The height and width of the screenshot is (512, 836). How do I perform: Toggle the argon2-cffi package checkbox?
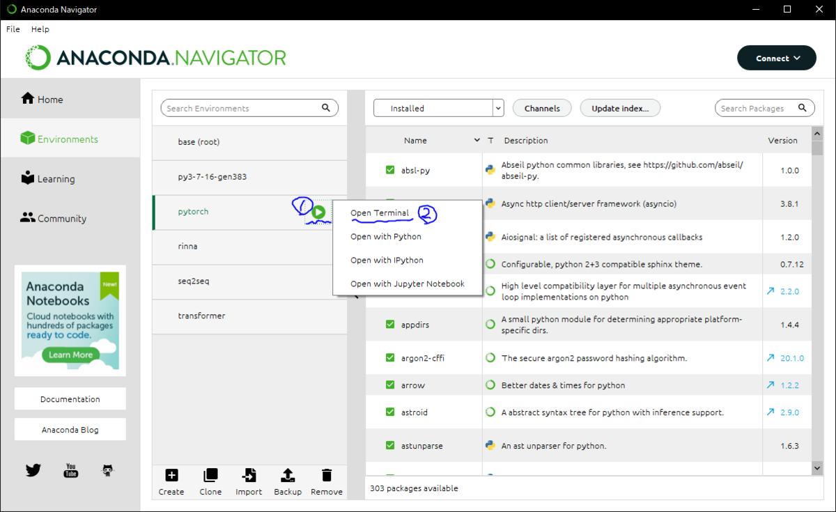click(x=390, y=358)
